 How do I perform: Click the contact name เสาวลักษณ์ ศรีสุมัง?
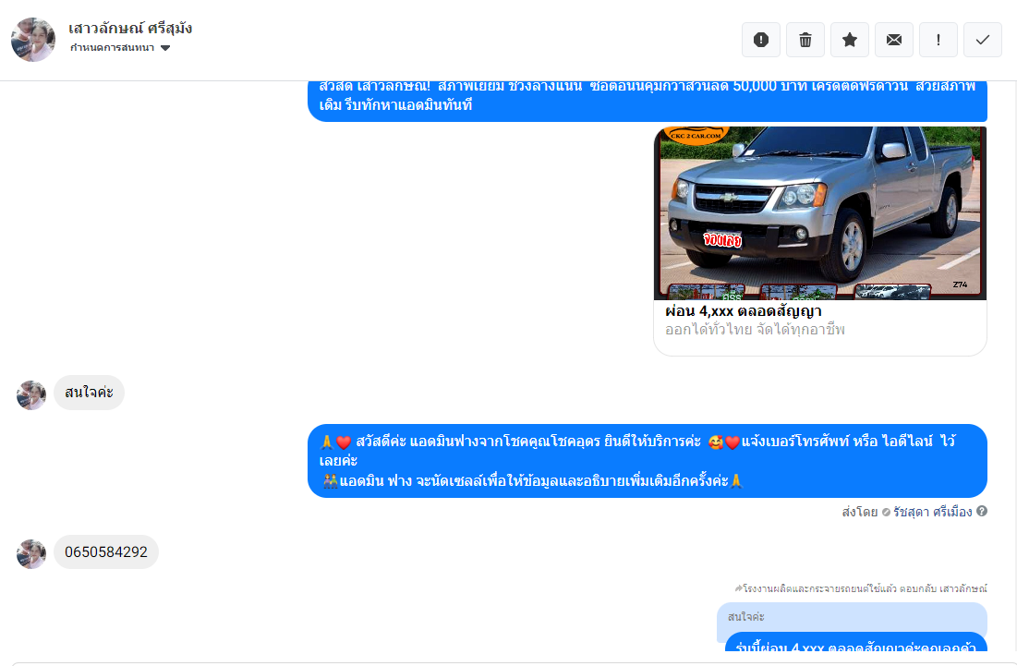(x=130, y=29)
